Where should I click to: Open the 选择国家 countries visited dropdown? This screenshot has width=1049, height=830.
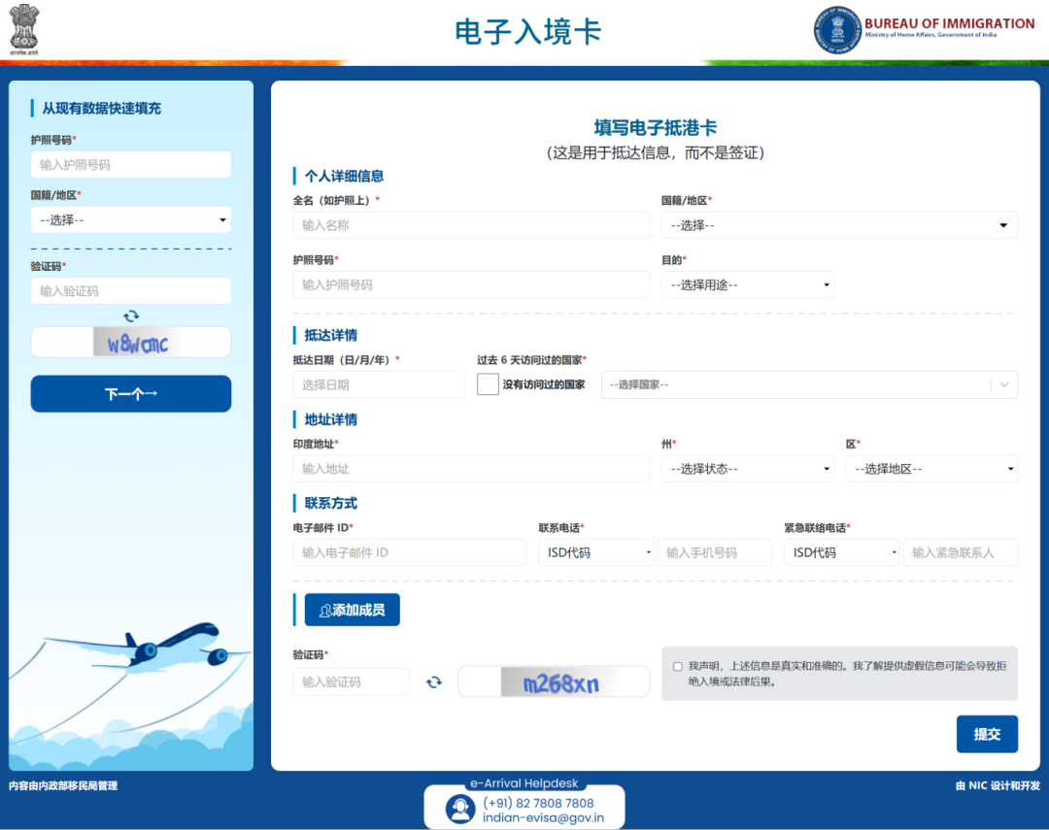click(809, 384)
